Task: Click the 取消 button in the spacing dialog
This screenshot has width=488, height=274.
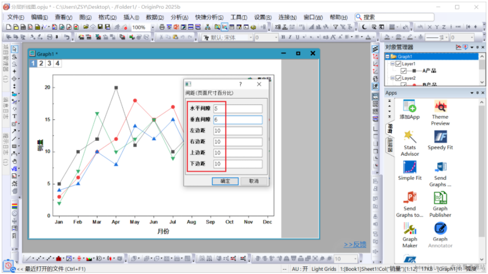Action: 254,181
